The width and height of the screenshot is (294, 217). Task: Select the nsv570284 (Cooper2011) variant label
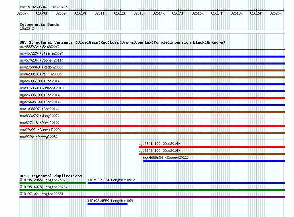pos(42,60)
